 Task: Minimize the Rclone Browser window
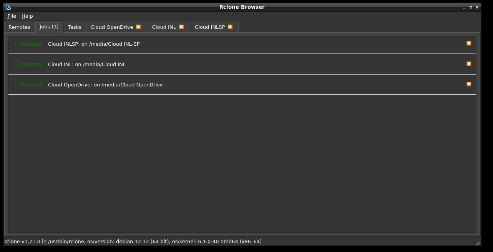[464, 7]
